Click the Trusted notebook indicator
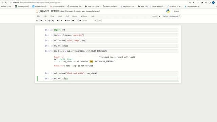Viewport: 217px width, 122px height. [x=154, y=16]
